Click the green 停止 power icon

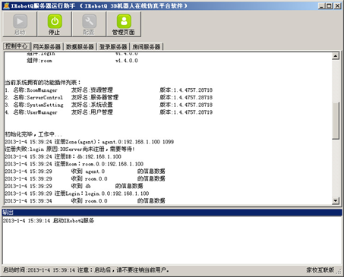(x=55, y=21)
